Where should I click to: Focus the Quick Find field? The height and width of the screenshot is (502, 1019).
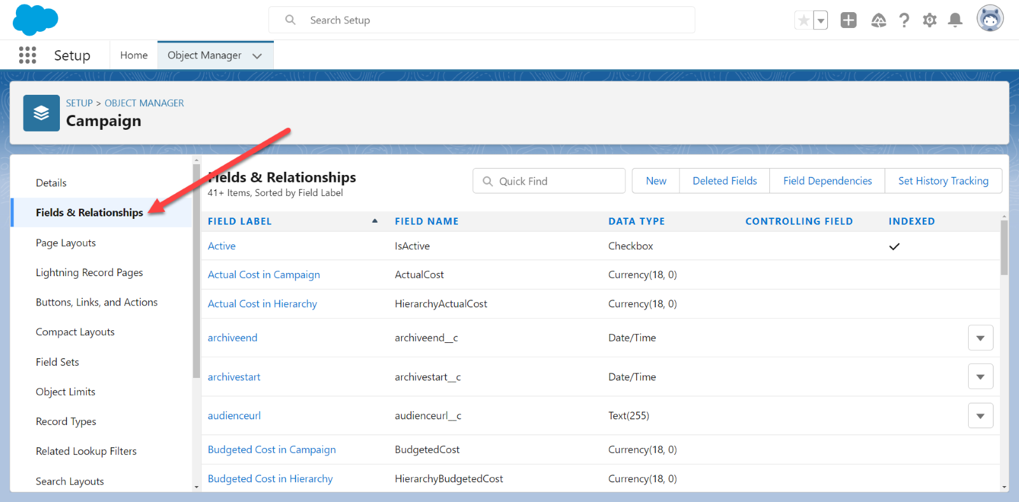click(x=549, y=181)
